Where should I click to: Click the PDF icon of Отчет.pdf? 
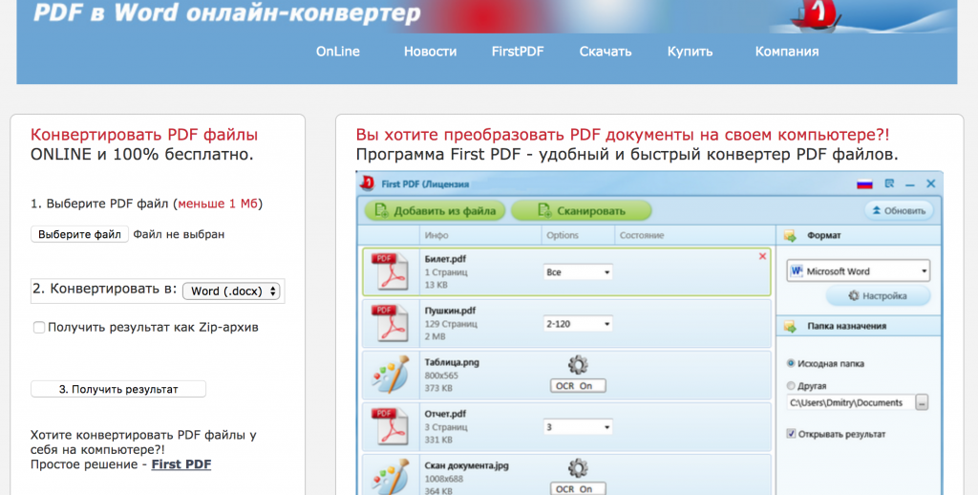coord(390,426)
